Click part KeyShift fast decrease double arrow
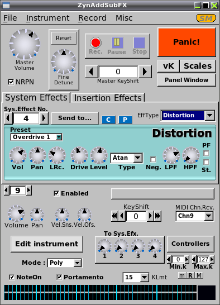 pyautogui.click(x=114, y=216)
